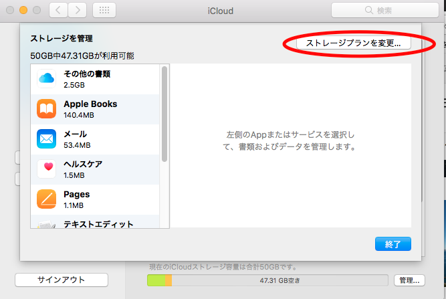Image resolution: width=446 pixels, height=299 pixels.
Task: Click the サインアウト button
Action: (62, 280)
